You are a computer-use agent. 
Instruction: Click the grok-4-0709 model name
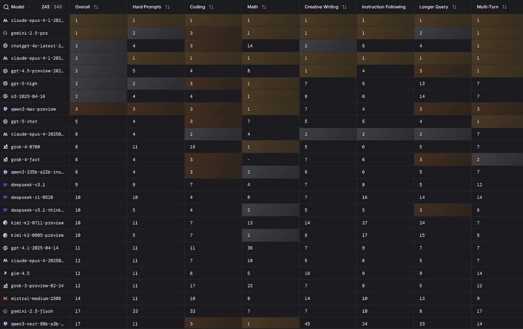click(25, 147)
